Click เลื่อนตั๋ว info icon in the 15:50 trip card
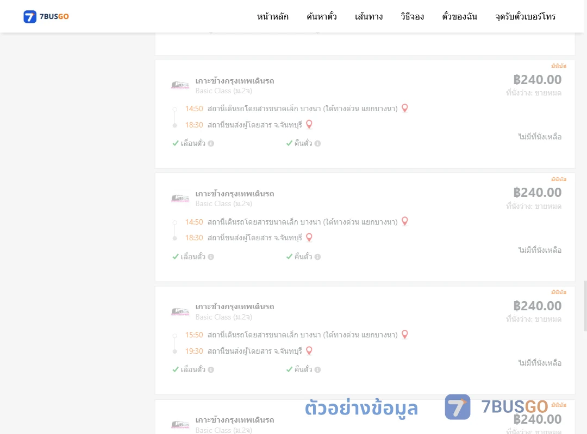This screenshot has width=587, height=434. (x=211, y=369)
